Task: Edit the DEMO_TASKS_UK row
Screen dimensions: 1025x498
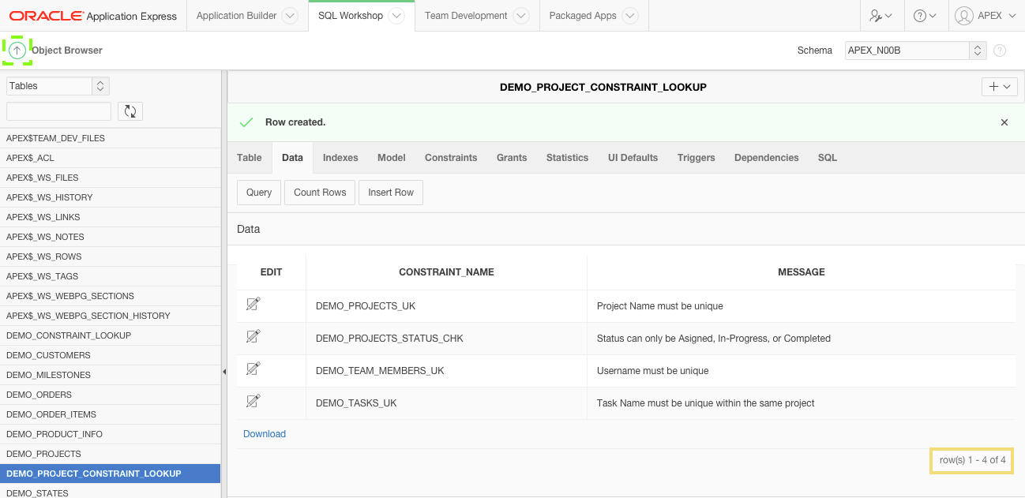Action: click(253, 401)
